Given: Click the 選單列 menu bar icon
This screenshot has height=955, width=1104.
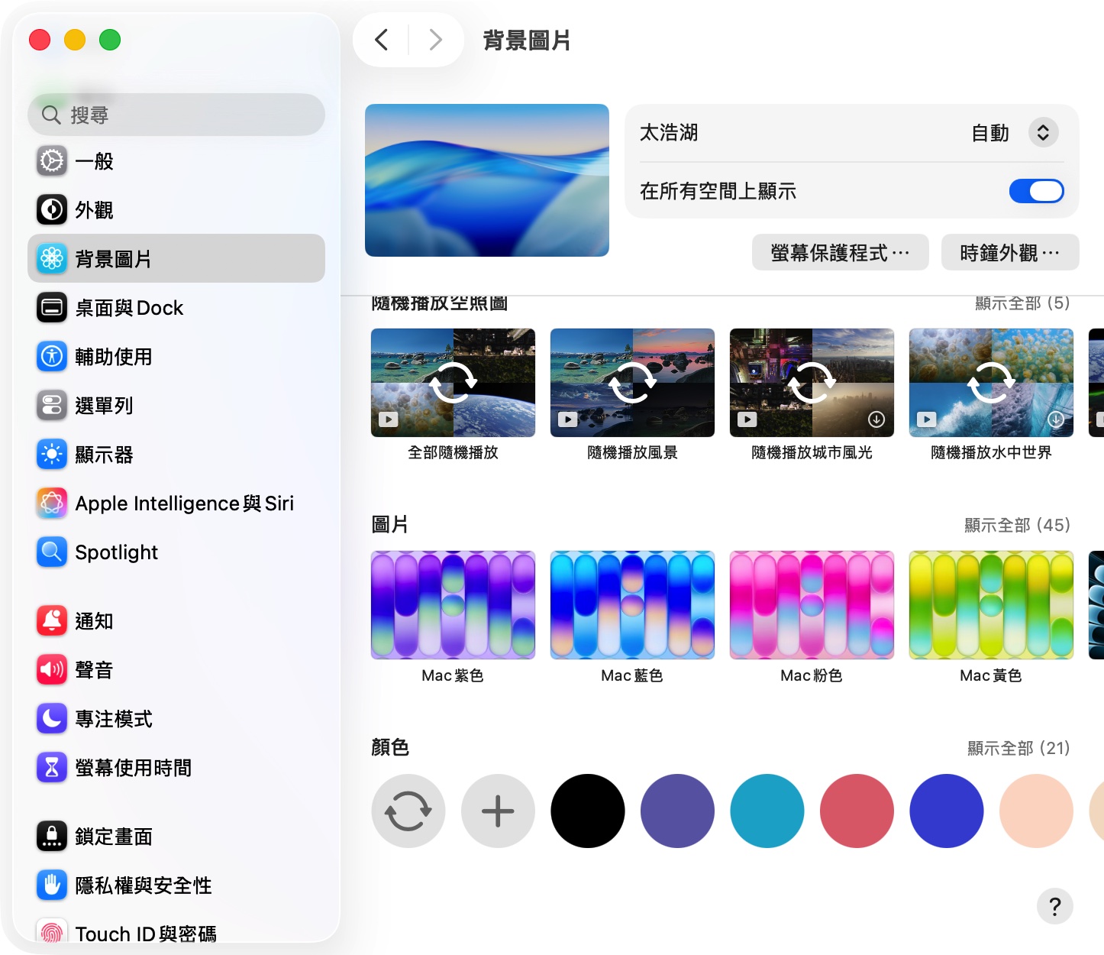Looking at the screenshot, I should tap(52, 405).
